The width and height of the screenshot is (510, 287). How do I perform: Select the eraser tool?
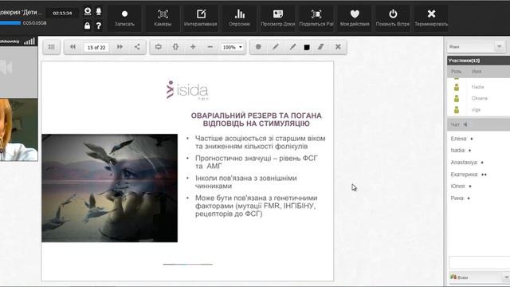click(x=320, y=47)
